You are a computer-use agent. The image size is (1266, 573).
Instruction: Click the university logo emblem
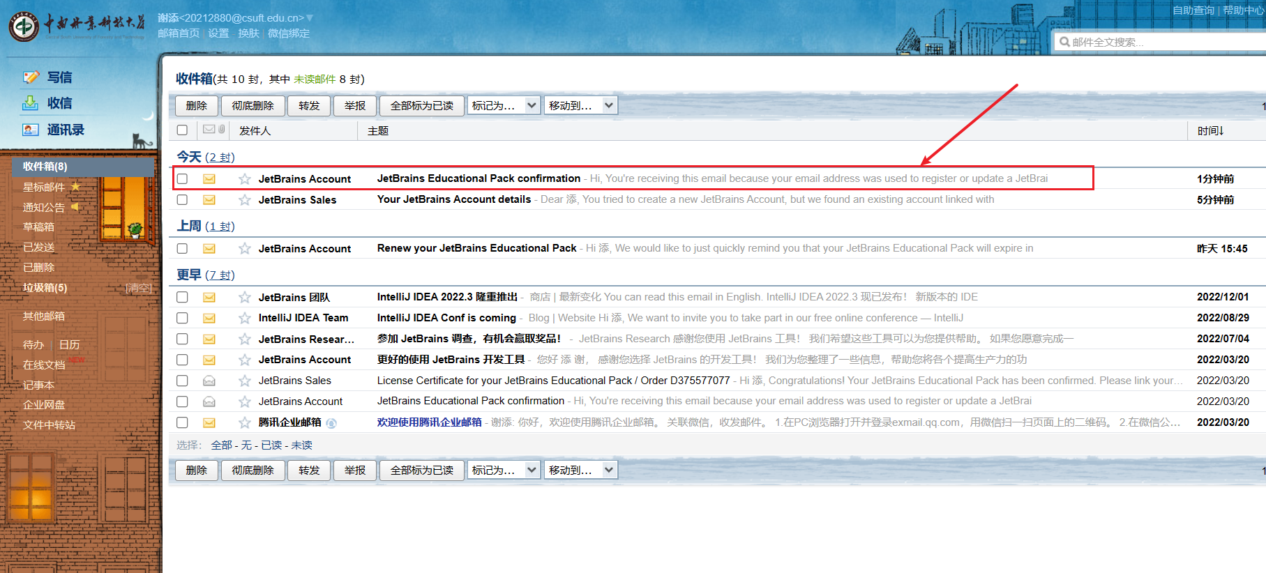tap(24, 26)
